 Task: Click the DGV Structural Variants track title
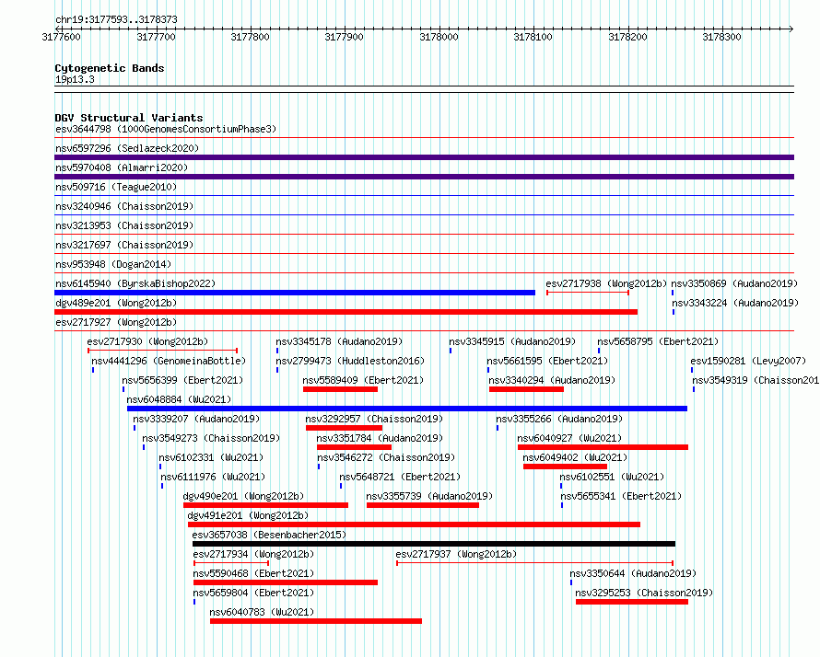(x=128, y=118)
